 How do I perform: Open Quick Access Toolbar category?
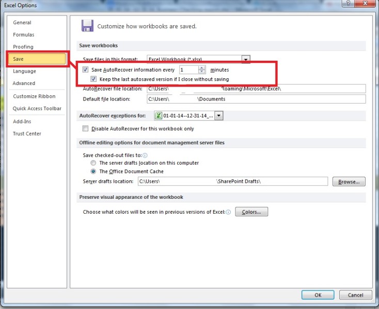coord(37,109)
